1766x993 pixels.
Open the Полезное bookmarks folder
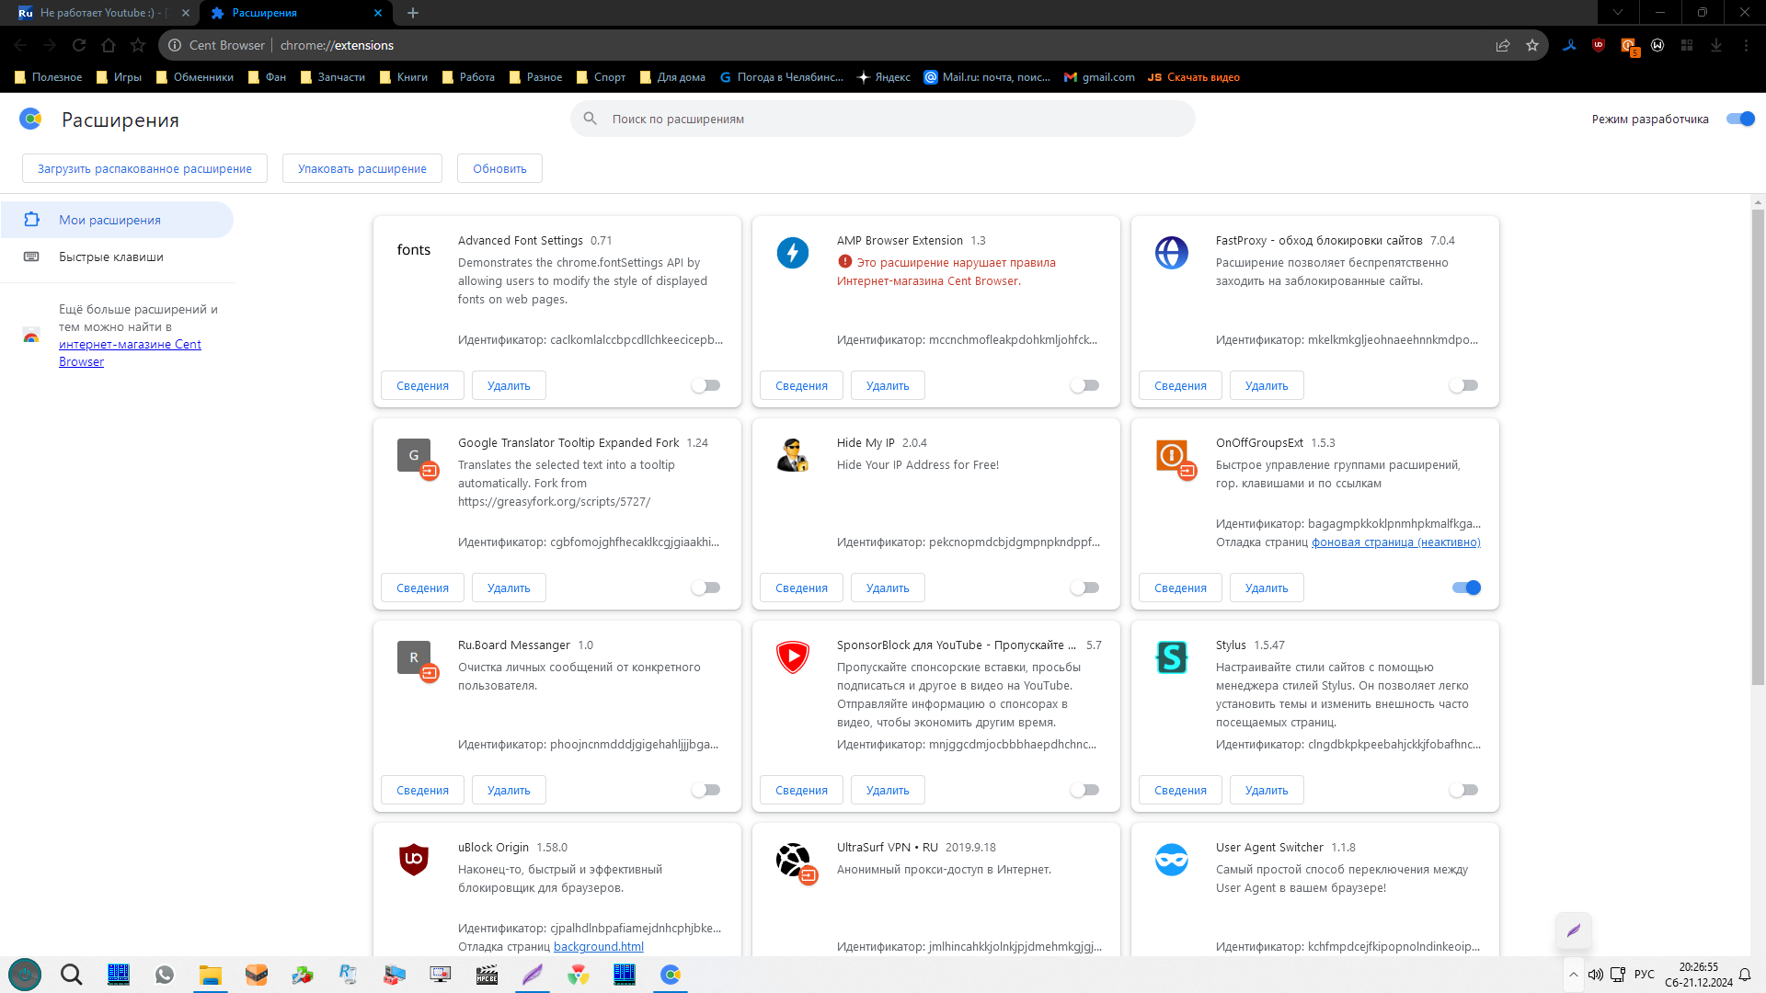(x=49, y=77)
